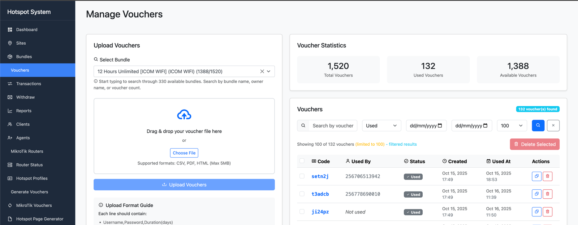The height and width of the screenshot is (225, 578).
Task: Copy voucher t3adcb with copy icon
Action: [537, 194]
